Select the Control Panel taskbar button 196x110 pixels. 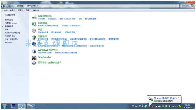point(22,106)
